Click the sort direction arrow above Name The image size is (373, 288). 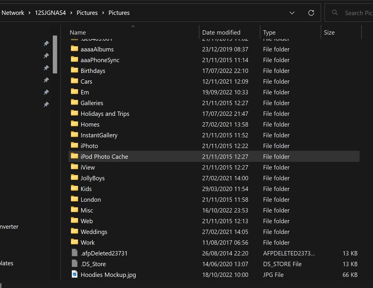(133, 27)
